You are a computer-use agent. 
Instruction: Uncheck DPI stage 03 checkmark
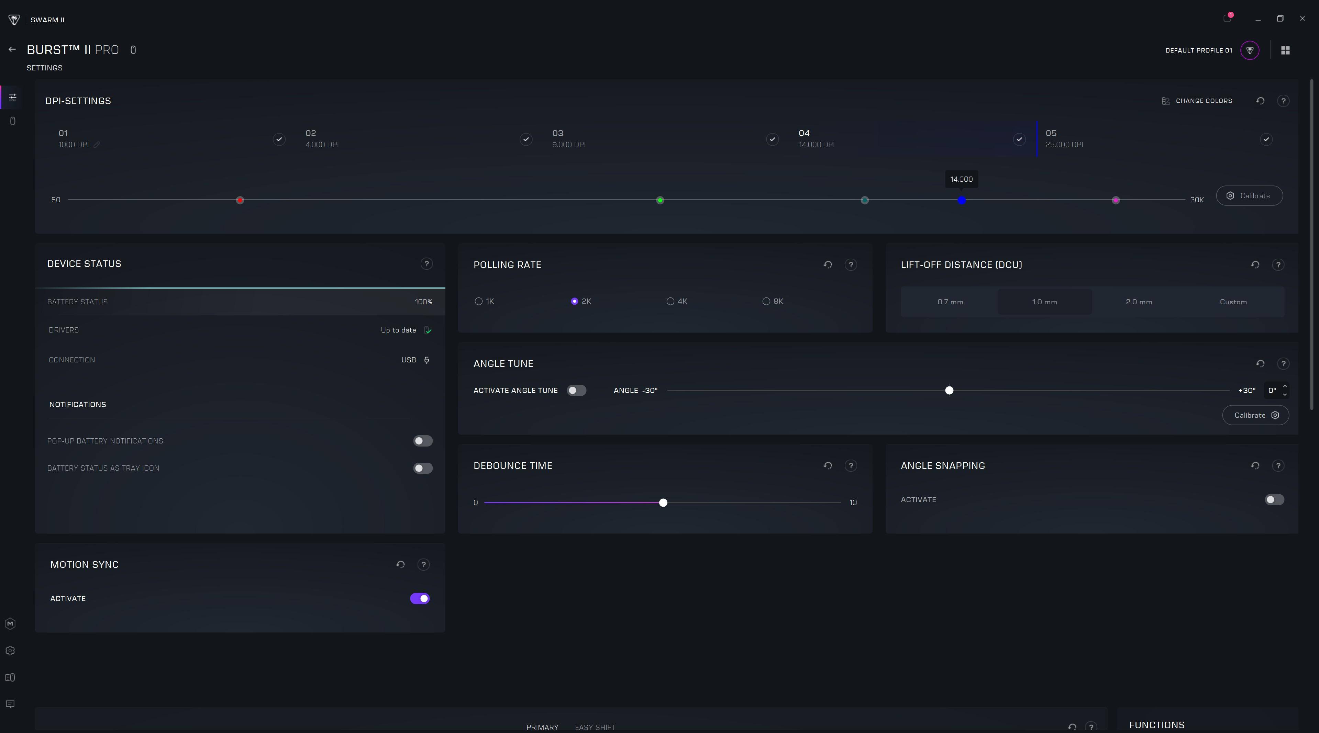[x=772, y=139]
